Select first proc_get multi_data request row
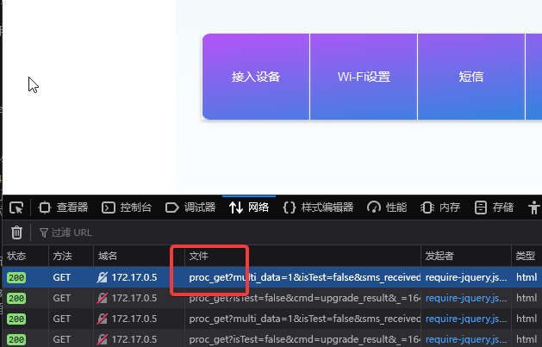Image resolution: width=542 pixels, height=347 pixels. [x=272, y=277]
